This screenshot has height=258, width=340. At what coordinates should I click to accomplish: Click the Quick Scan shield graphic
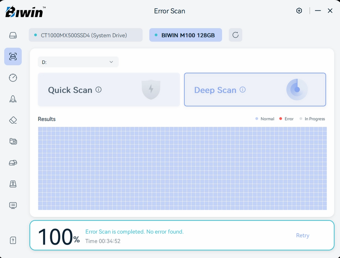[x=151, y=89]
